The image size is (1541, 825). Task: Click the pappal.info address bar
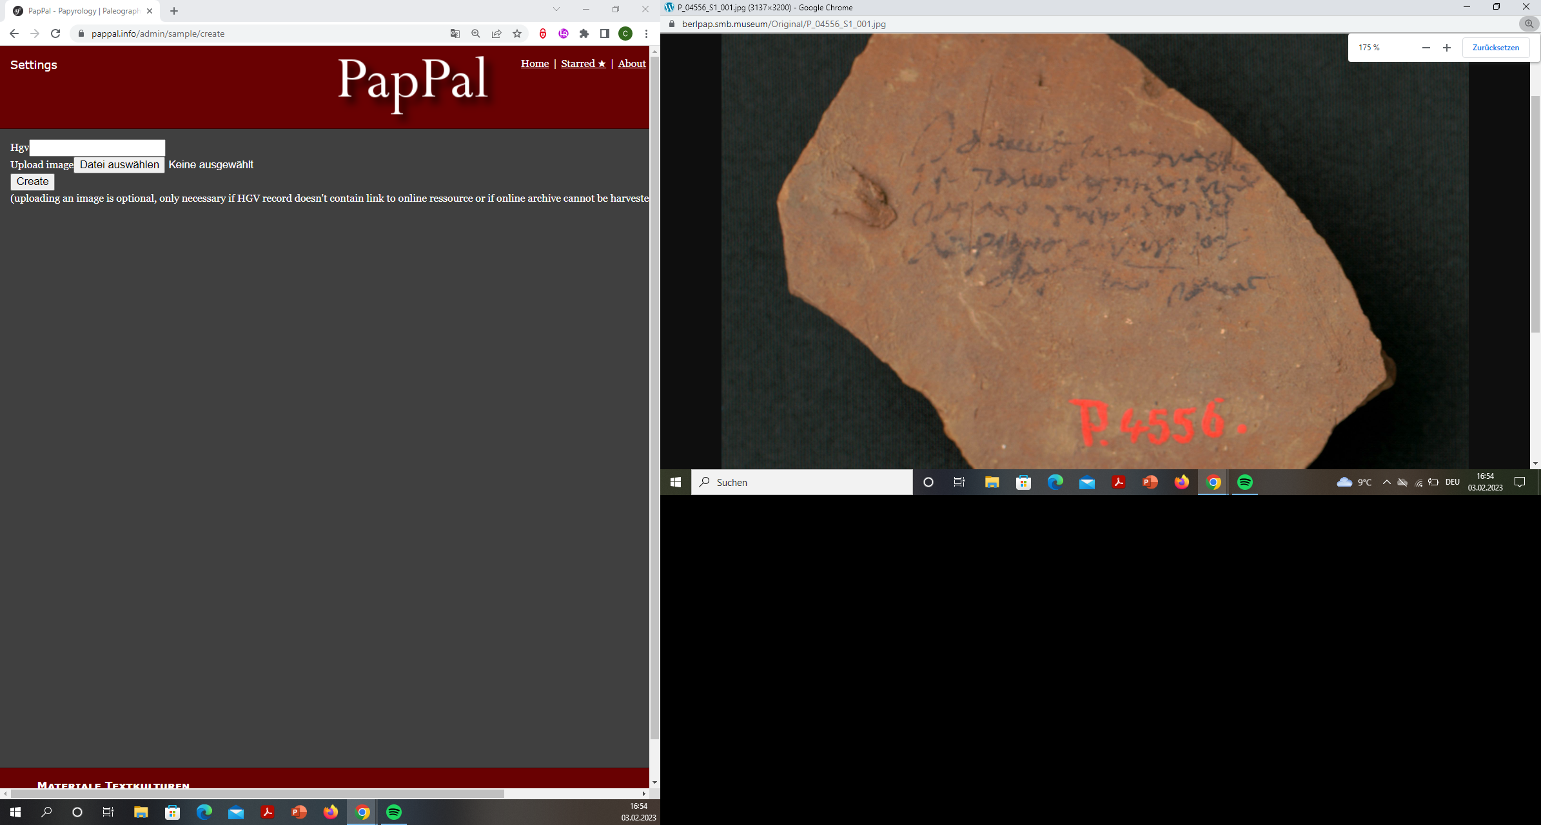coord(258,34)
